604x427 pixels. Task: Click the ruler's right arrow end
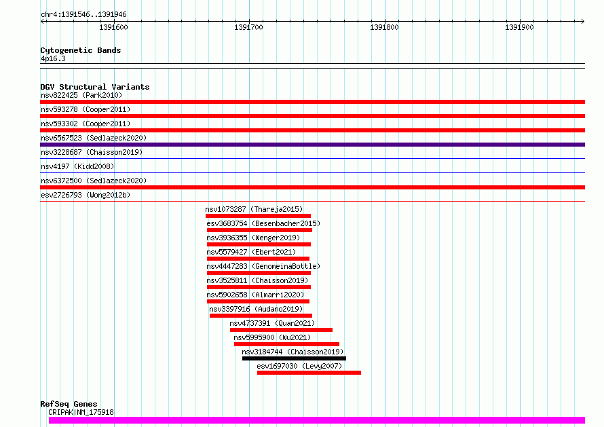coord(583,21)
